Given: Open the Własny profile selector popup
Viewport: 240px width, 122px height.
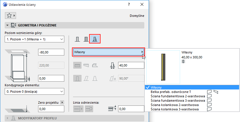Looking at the screenshot, I should click(x=109, y=52).
